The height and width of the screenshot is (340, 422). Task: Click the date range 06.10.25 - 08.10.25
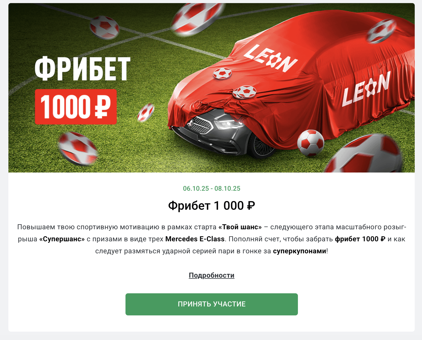(212, 188)
